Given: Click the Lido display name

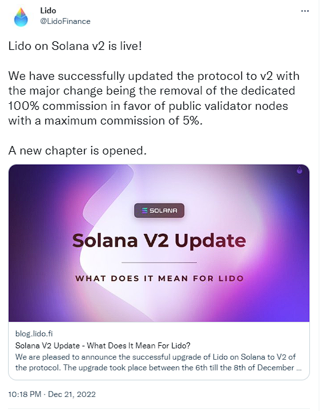Looking at the screenshot, I should click(48, 11).
